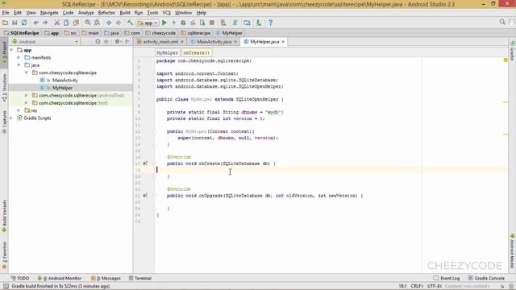Toggle the Structure side panel
Image resolution: width=516 pixels, height=290 pixels.
[4, 88]
